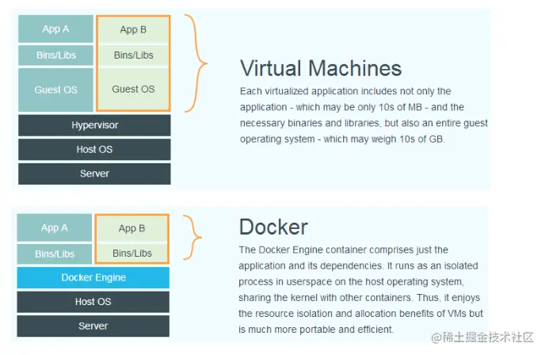Viewport: 545px width, 355px height.
Task: Click the Virtual Machines heading
Action: tap(321, 68)
